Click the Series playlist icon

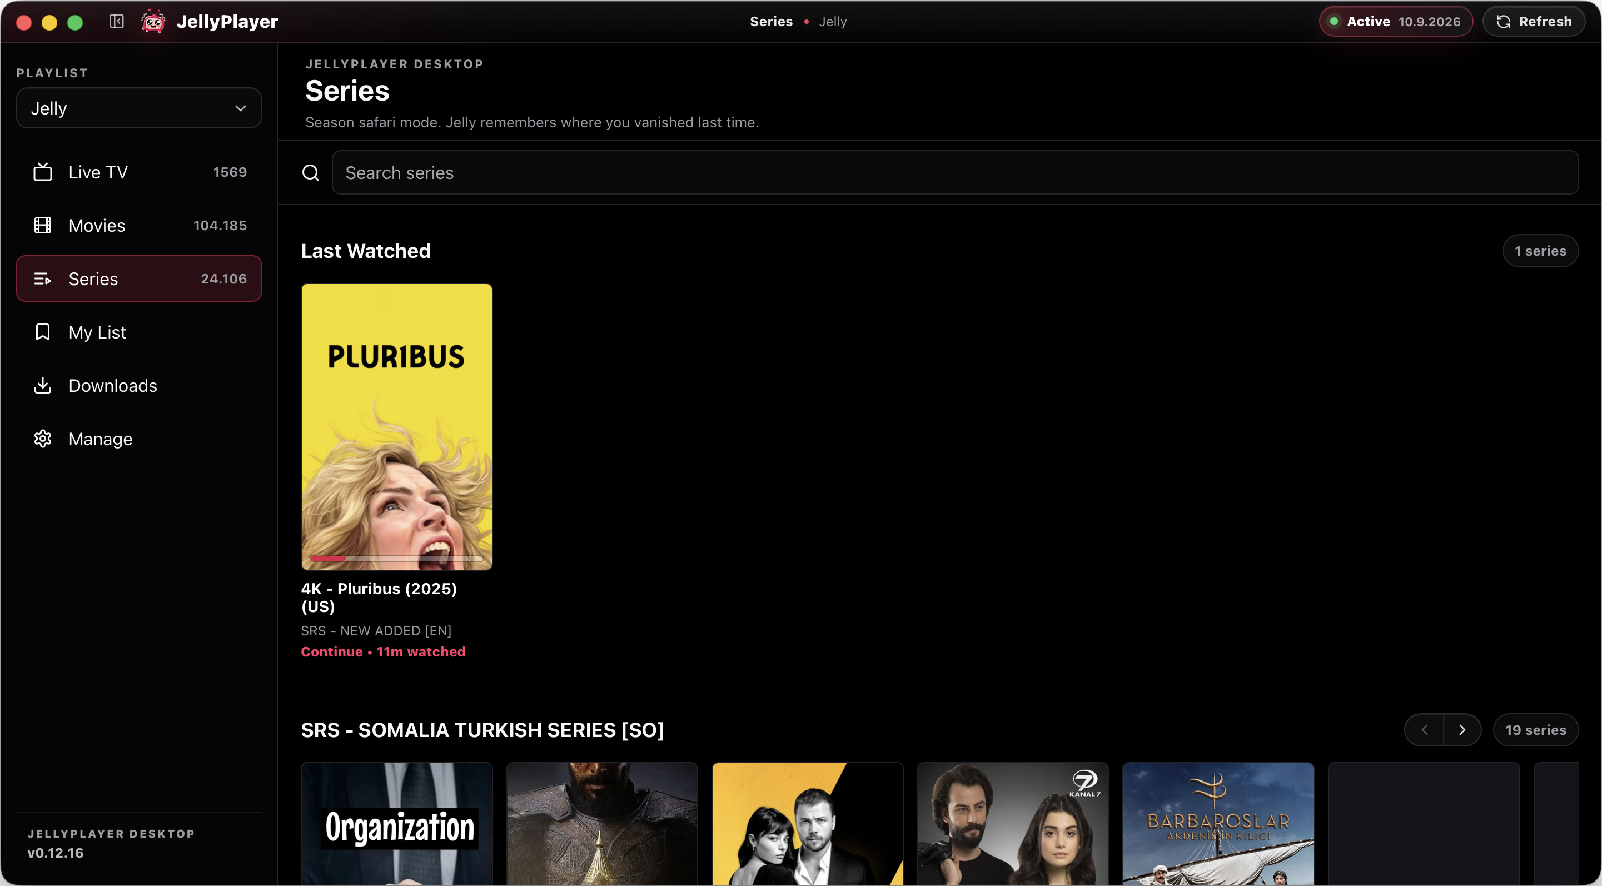coord(42,279)
